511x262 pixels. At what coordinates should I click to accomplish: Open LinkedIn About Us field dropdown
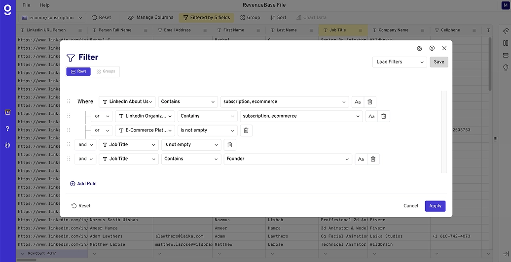[127, 101]
